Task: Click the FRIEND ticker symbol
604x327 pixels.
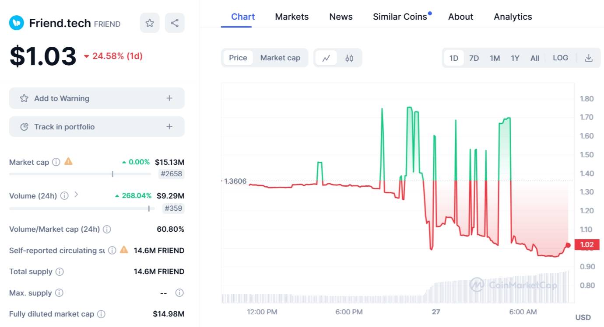Action: pyautogui.click(x=107, y=24)
